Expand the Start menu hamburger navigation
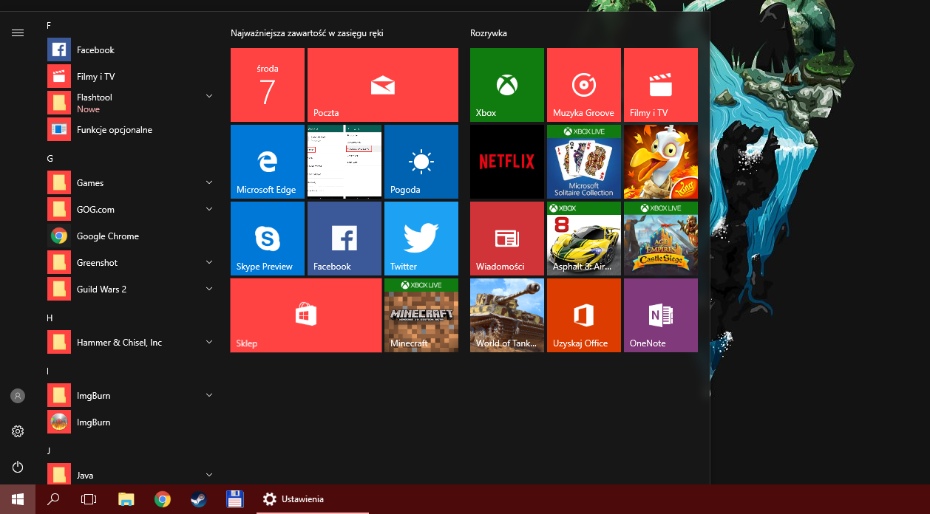Screen dimensions: 930x514 [18, 32]
